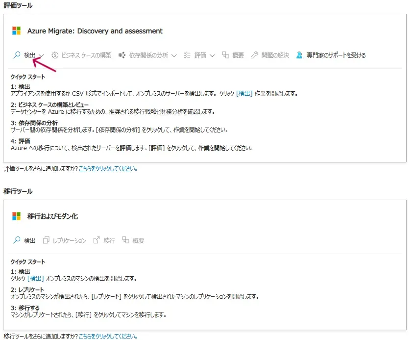This screenshot has height=340, width=411.
Task: Expand the 依存関係の分析 dropdown chevron
Action: (x=174, y=55)
